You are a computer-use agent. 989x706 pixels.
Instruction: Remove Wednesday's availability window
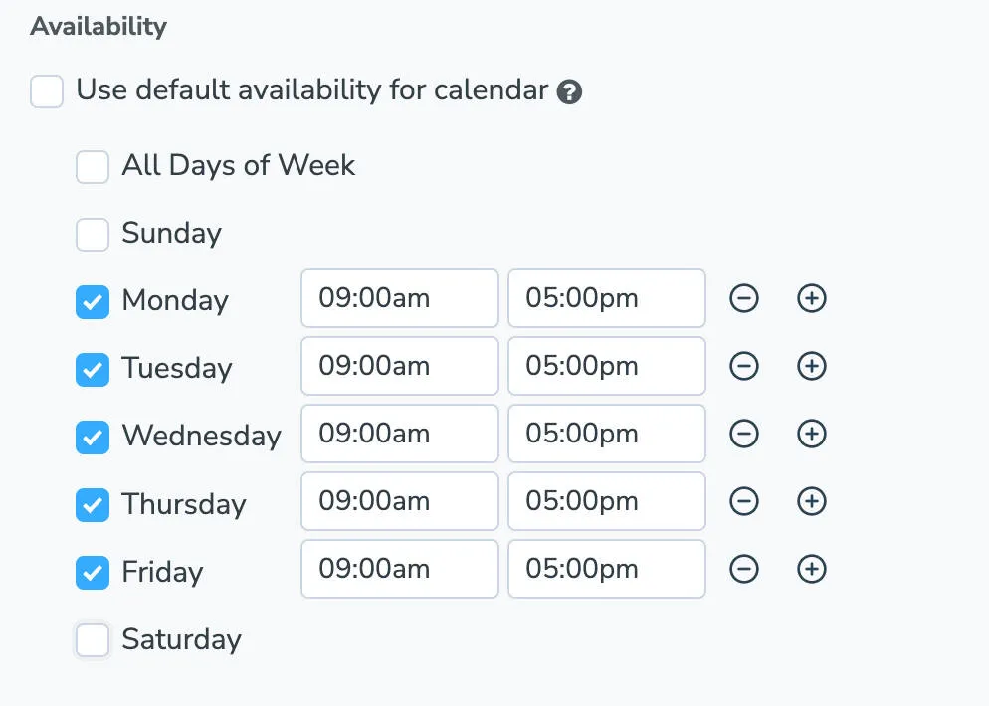744,434
